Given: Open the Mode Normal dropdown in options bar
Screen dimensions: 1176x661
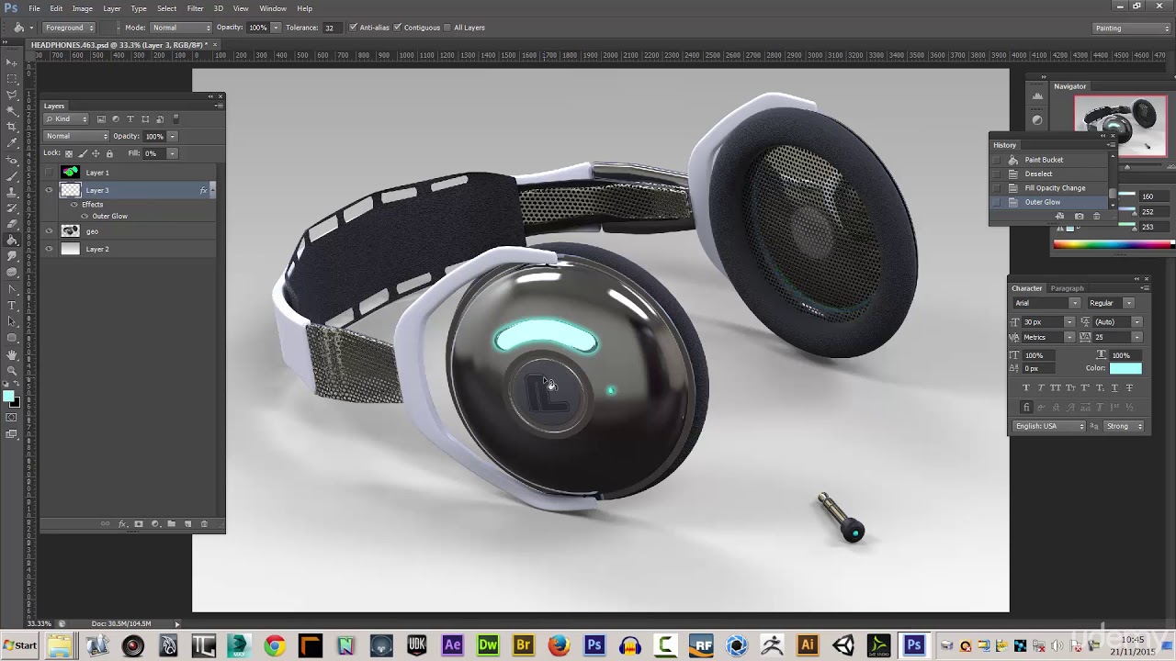Looking at the screenshot, I should pyautogui.click(x=180, y=28).
